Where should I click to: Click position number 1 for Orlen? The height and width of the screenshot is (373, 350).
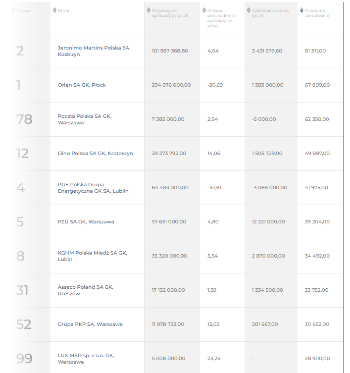click(18, 85)
